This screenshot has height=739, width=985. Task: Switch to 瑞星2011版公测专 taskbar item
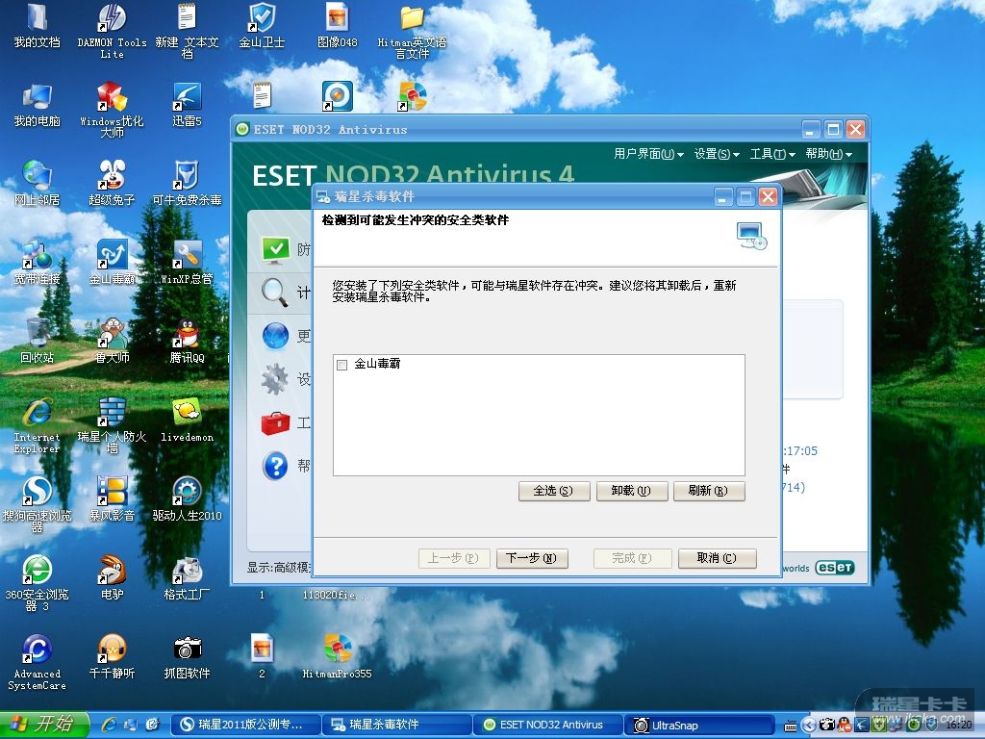pyautogui.click(x=245, y=725)
